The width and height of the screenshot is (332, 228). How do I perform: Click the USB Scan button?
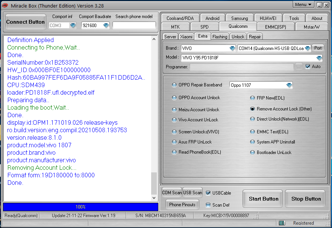[x=193, y=192]
